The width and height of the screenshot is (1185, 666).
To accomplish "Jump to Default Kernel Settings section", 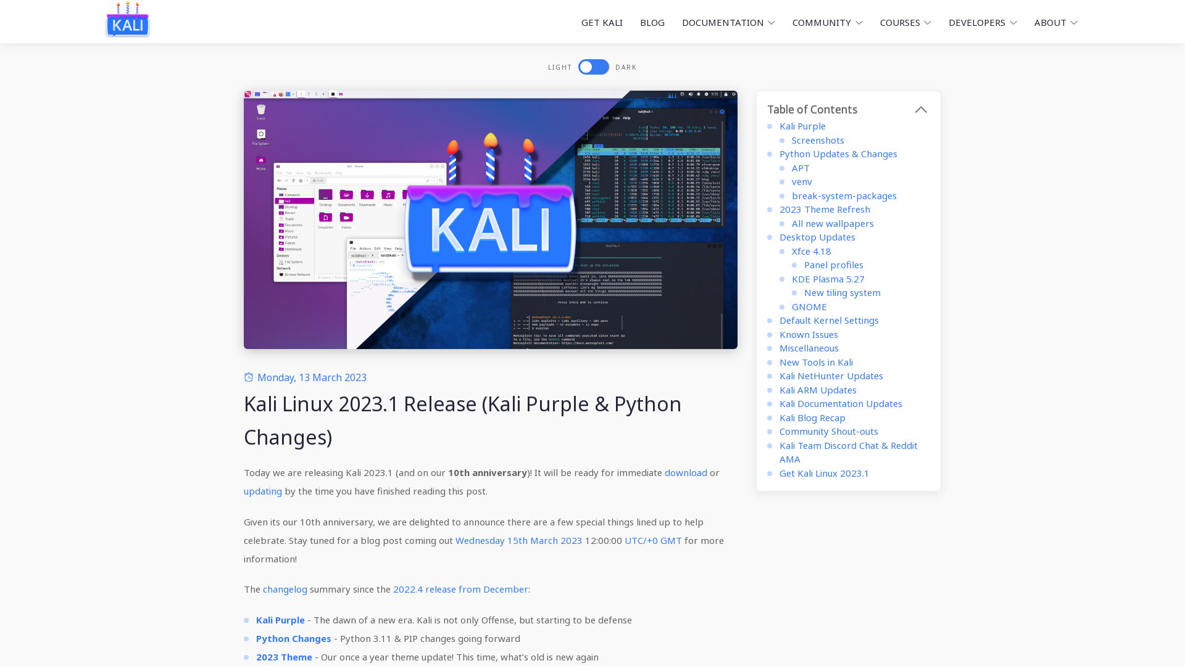I will tap(829, 320).
